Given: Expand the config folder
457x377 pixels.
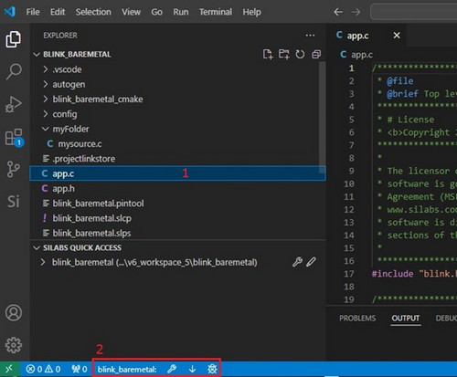Looking at the screenshot, I should pos(177,114).
